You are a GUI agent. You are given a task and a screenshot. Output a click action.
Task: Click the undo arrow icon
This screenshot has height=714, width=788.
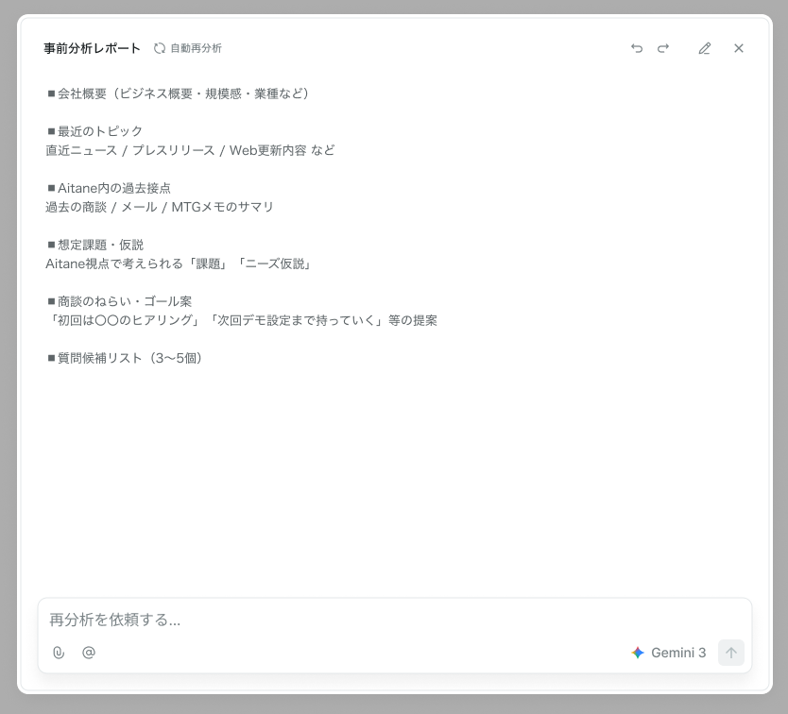click(637, 48)
